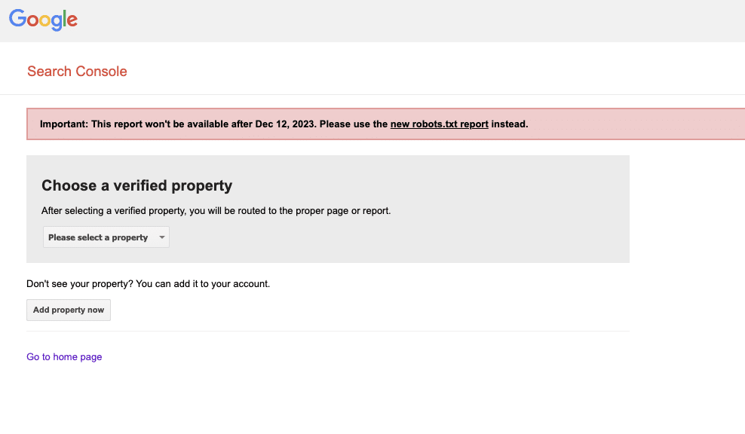
Task: Click the "After selecting a verified property" description
Action: click(x=216, y=211)
